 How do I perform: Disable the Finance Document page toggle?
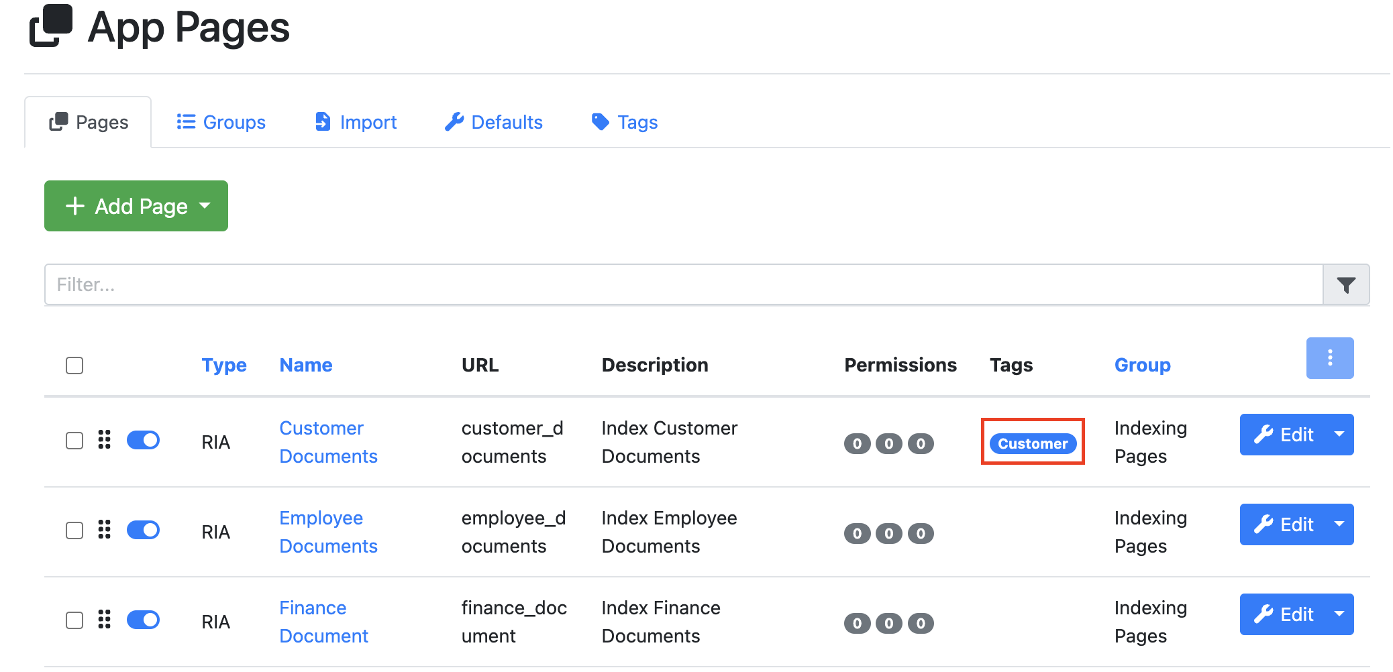(x=143, y=620)
